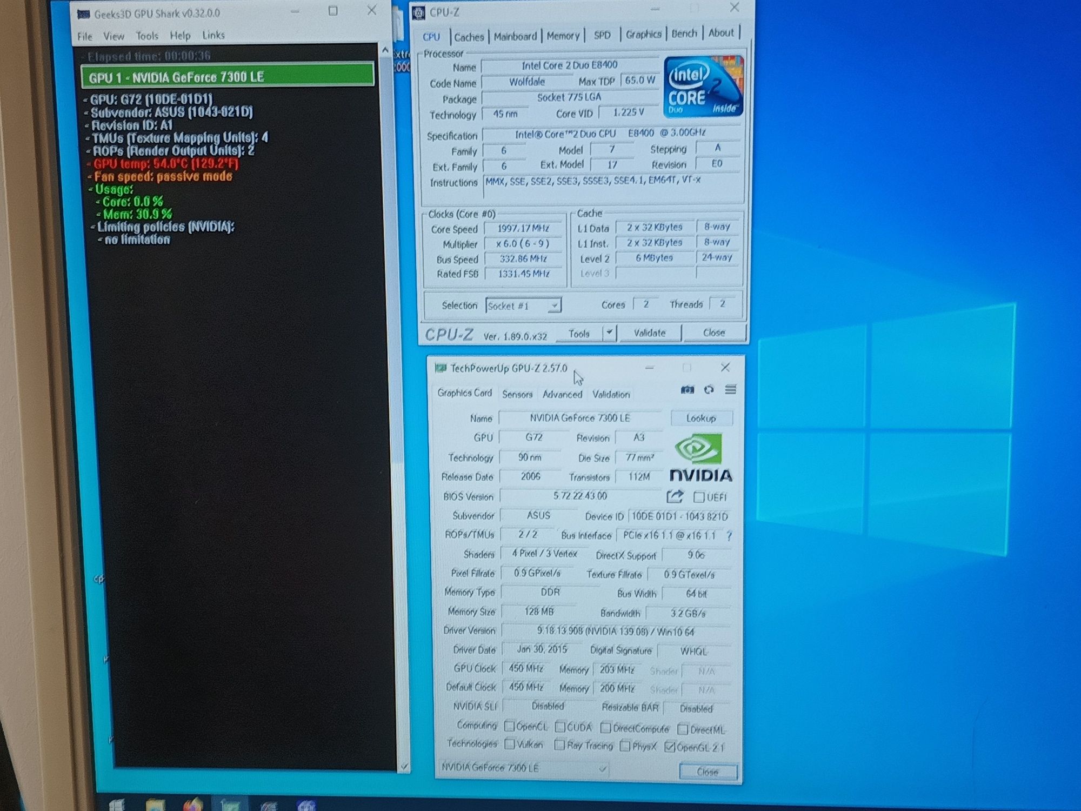Screen dimensions: 1081x811
Task: Click the Intel Core 2 Duo logo in CPU-Z
Action: (703, 87)
